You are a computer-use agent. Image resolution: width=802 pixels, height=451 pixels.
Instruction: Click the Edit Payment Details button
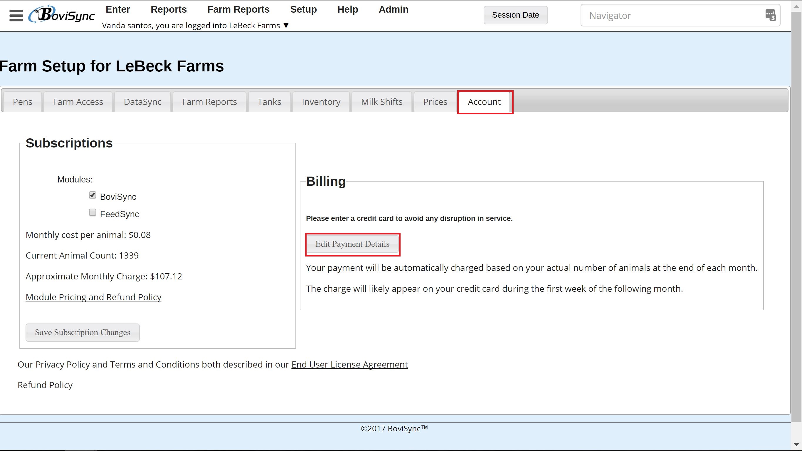pyautogui.click(x=352, y=244)
